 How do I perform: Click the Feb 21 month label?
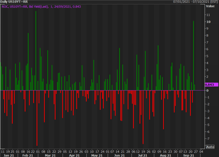pyautogui.click(x=28, y=155)
